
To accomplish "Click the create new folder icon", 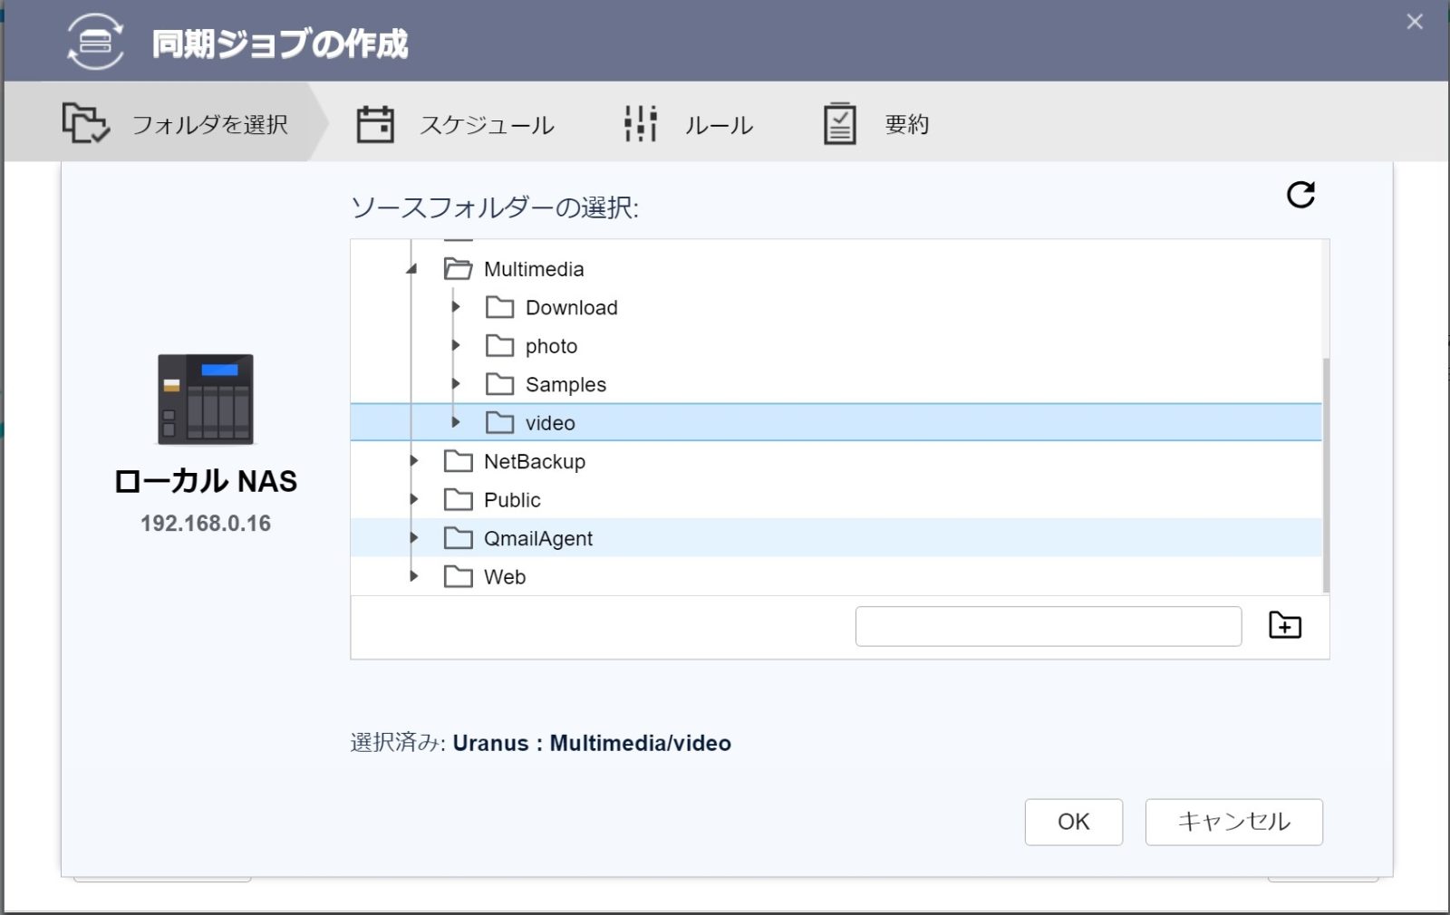I will click(1284, 626).
